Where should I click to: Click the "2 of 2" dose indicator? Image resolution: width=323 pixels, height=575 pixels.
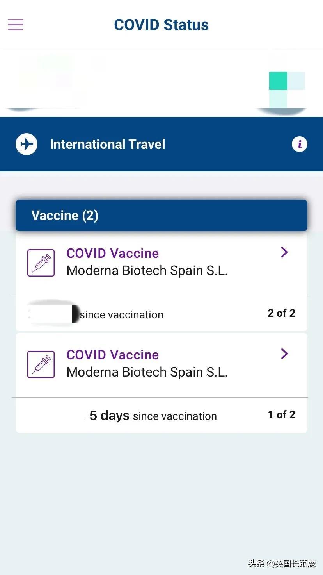click(x=281, y=313)
